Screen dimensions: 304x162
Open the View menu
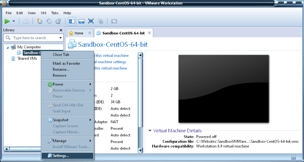32,13
